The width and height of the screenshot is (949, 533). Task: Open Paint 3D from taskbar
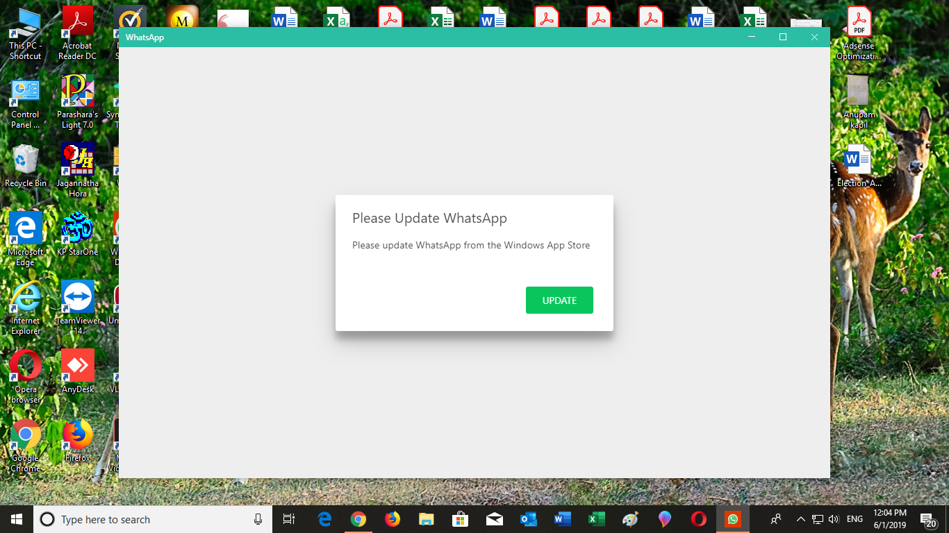665,519
